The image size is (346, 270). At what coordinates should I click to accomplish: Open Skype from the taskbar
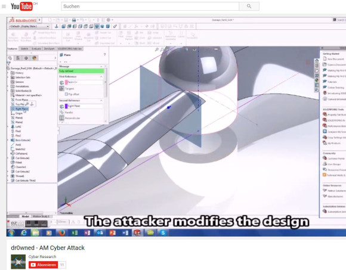tap(163, 233)
